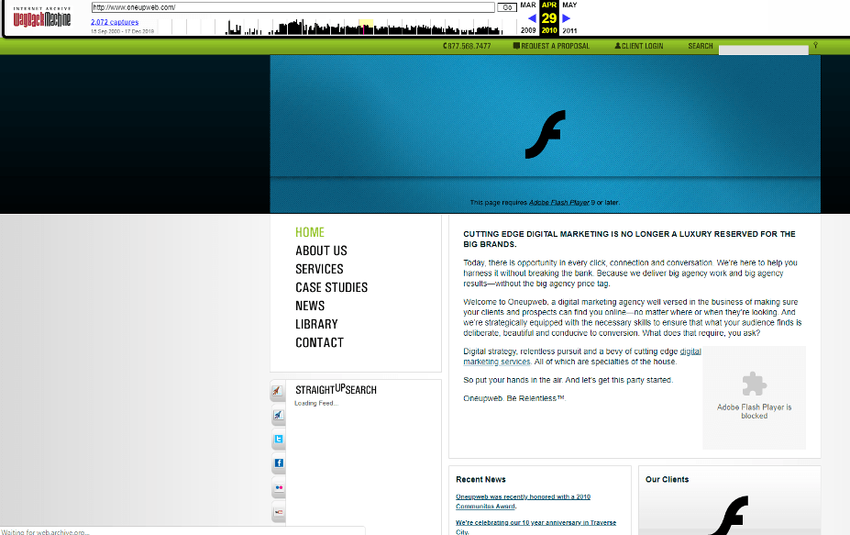The image size is (850, 535).
Task: Click the site search input field
Action: tap(763, 50)
